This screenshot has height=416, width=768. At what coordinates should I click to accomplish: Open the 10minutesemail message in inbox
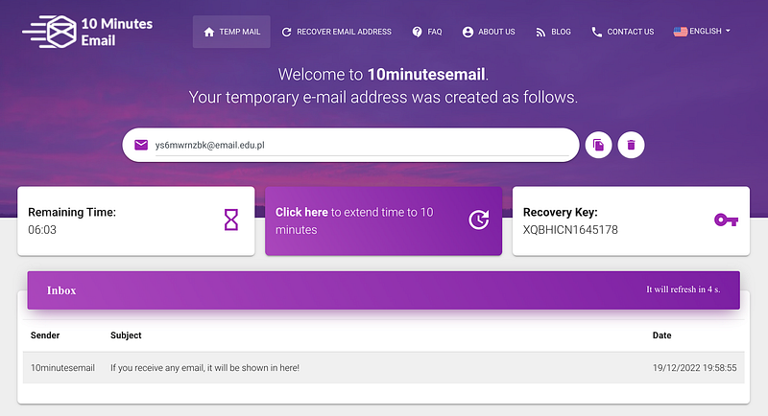[383, 368]
